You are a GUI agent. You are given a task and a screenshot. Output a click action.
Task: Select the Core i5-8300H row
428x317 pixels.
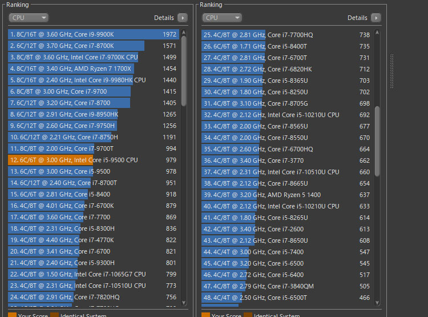coord(94,228)
